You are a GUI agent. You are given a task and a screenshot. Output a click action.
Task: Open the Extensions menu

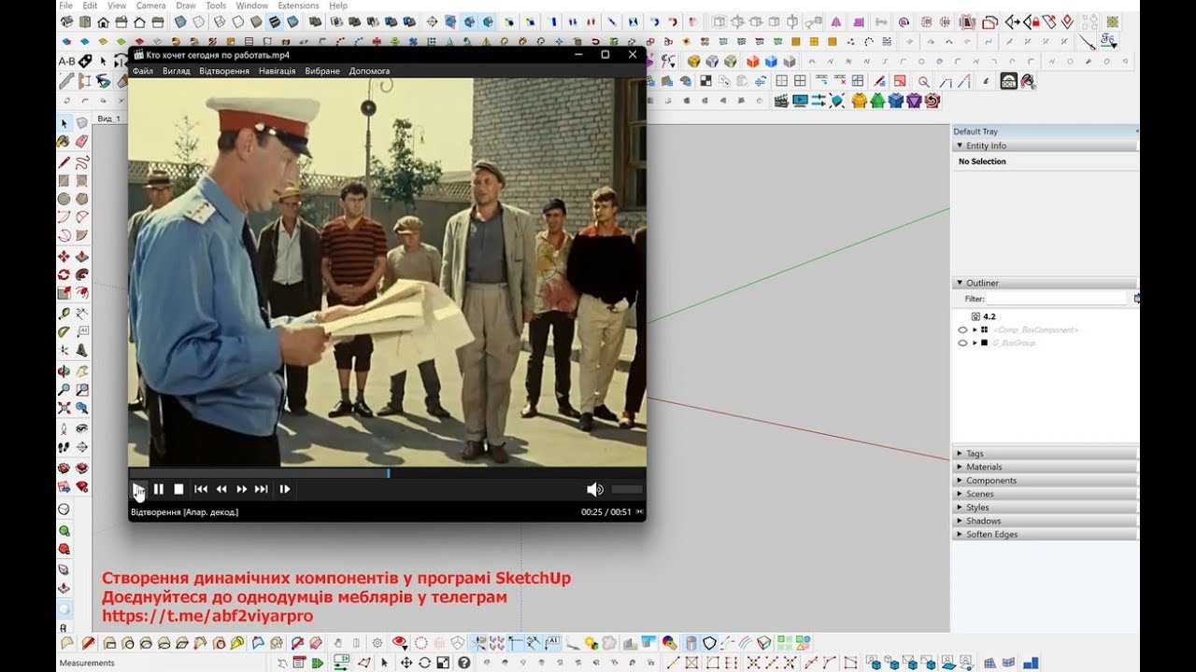298,6
